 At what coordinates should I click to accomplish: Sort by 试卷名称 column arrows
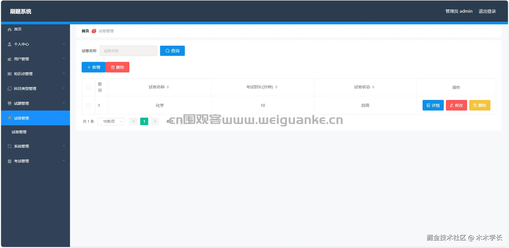[x=168, y=87]
